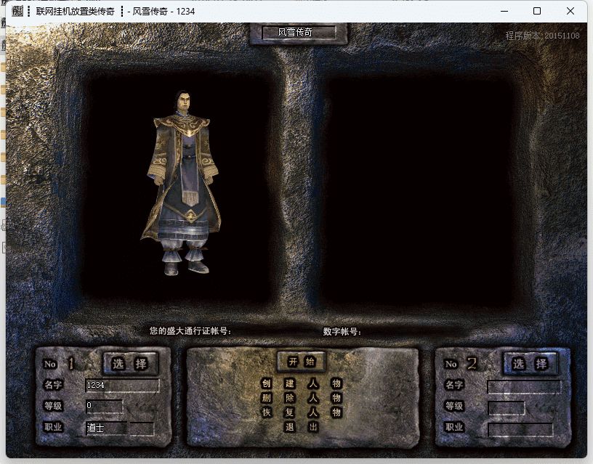Click the empty 等级 field in slot No 2
The image size is (593, 464).
click(x=506, y=407)
